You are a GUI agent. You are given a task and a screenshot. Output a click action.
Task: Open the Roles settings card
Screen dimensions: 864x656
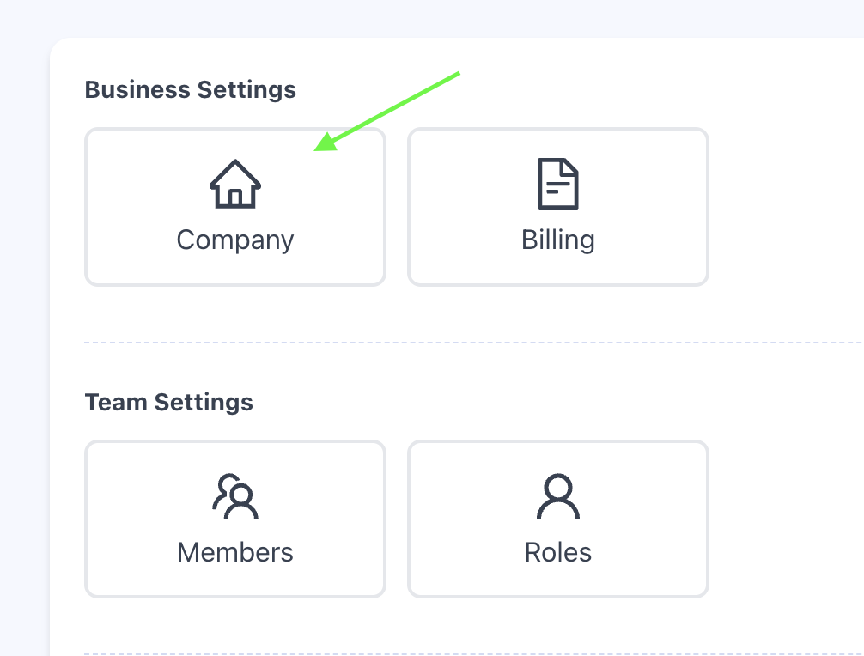click(x=558, y=519)
